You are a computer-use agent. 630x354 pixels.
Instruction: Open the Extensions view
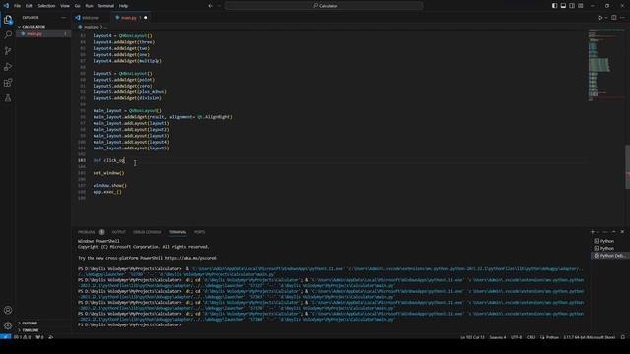[8, 83]
